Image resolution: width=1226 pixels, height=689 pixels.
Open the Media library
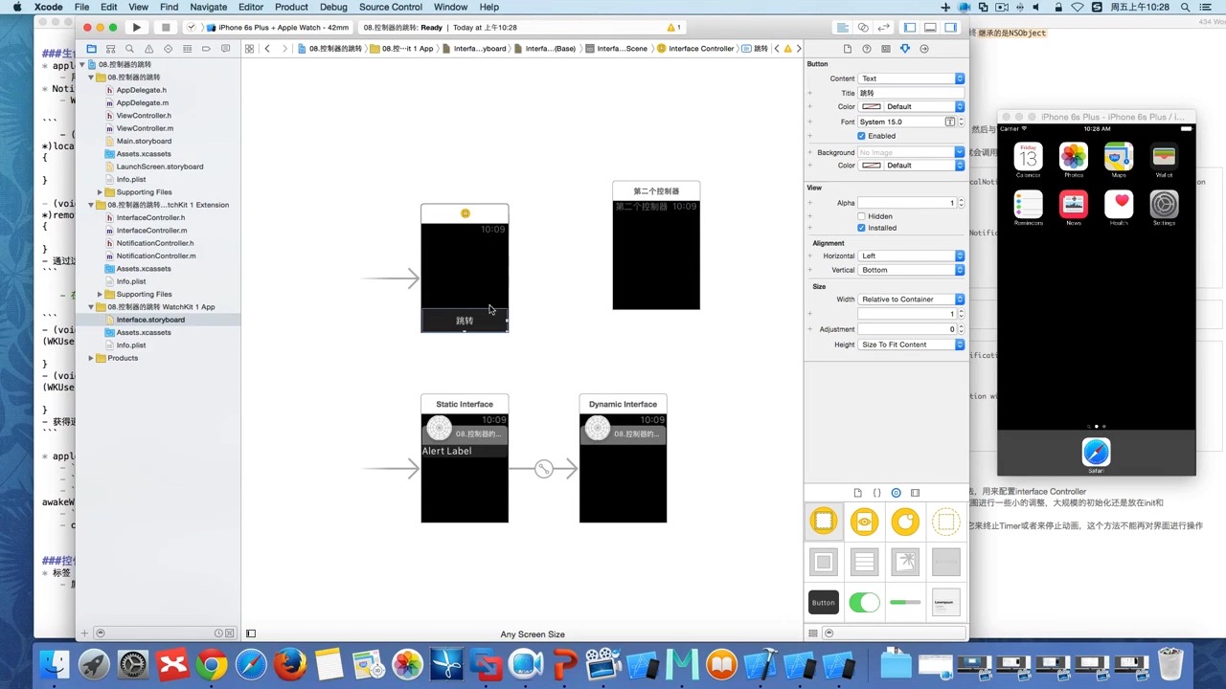click(x=916, y=493)
